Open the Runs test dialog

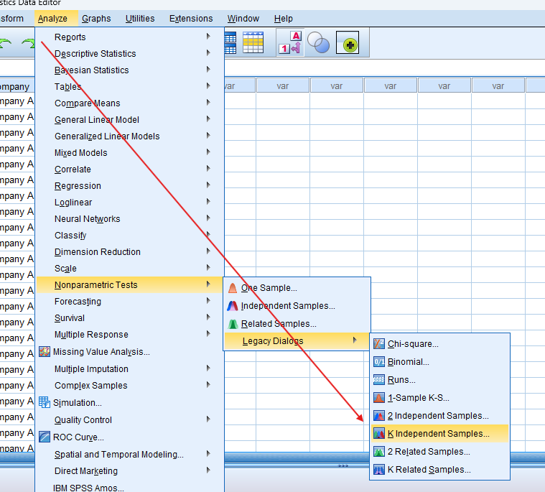pos(401,380)
